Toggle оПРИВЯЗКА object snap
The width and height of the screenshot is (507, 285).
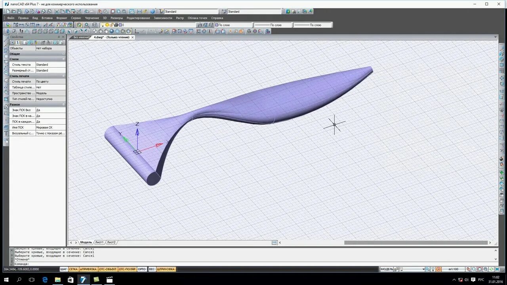(x=88, y=269)
